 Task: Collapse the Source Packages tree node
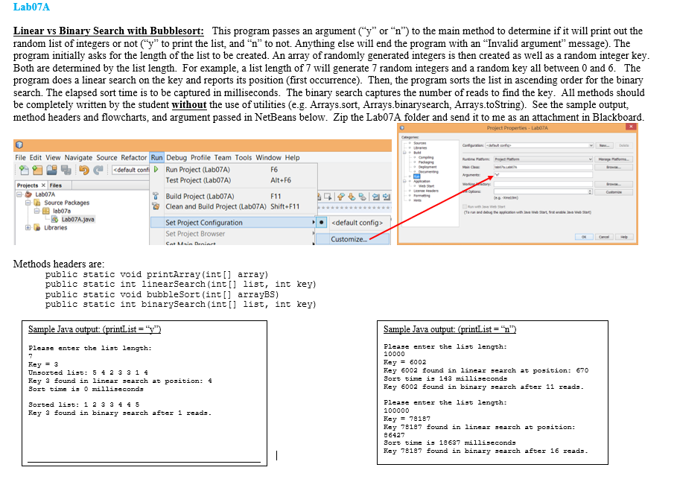[x=30, y=202]
